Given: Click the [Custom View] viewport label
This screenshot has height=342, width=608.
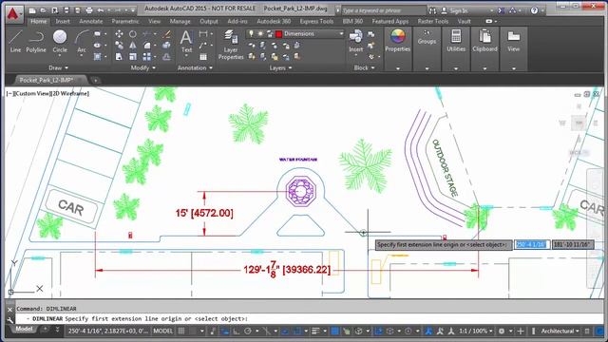Looking at the screenshot, I should [x=31, y=93].
